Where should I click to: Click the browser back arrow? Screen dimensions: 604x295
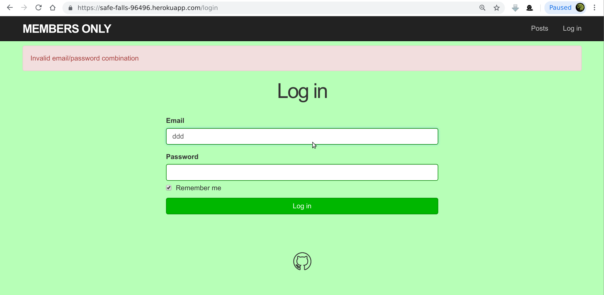[x=10, y=8]
